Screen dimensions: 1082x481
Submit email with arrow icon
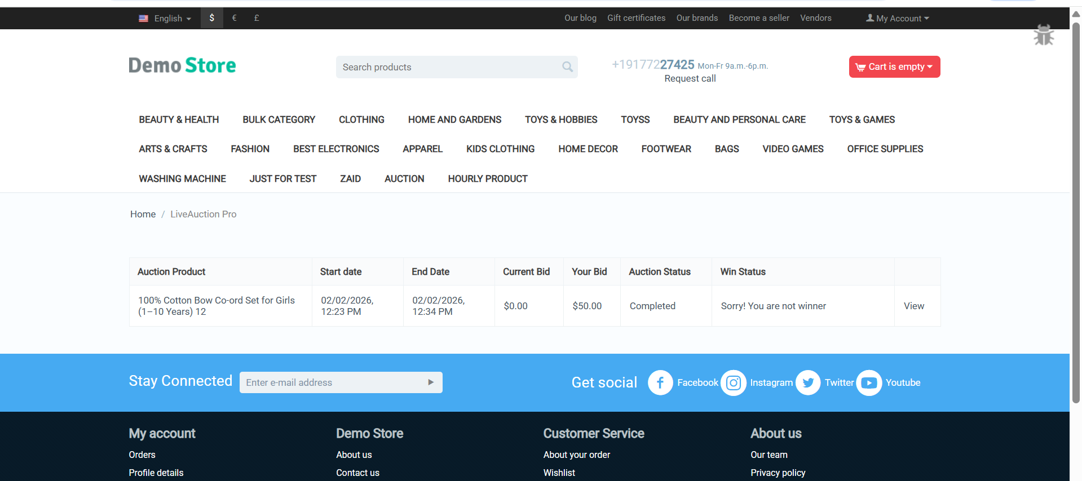pyautogui.click(x=431, y=382)
